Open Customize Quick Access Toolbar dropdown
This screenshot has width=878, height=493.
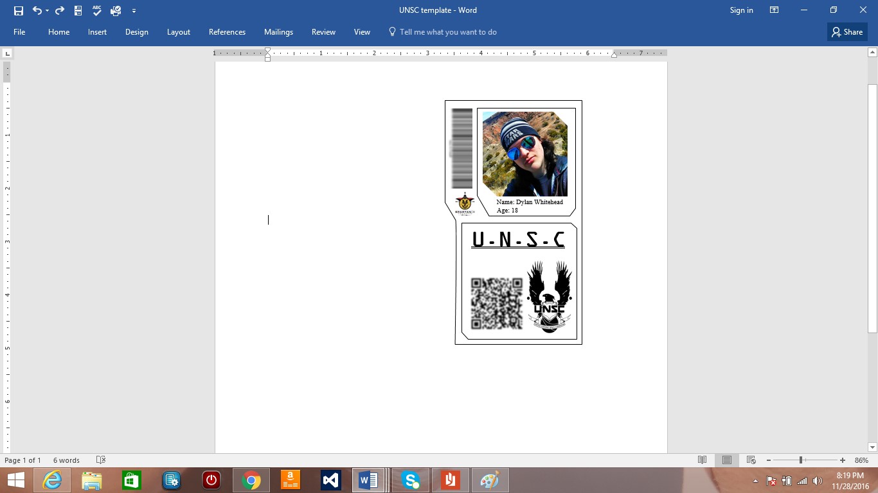click(134, 11)
